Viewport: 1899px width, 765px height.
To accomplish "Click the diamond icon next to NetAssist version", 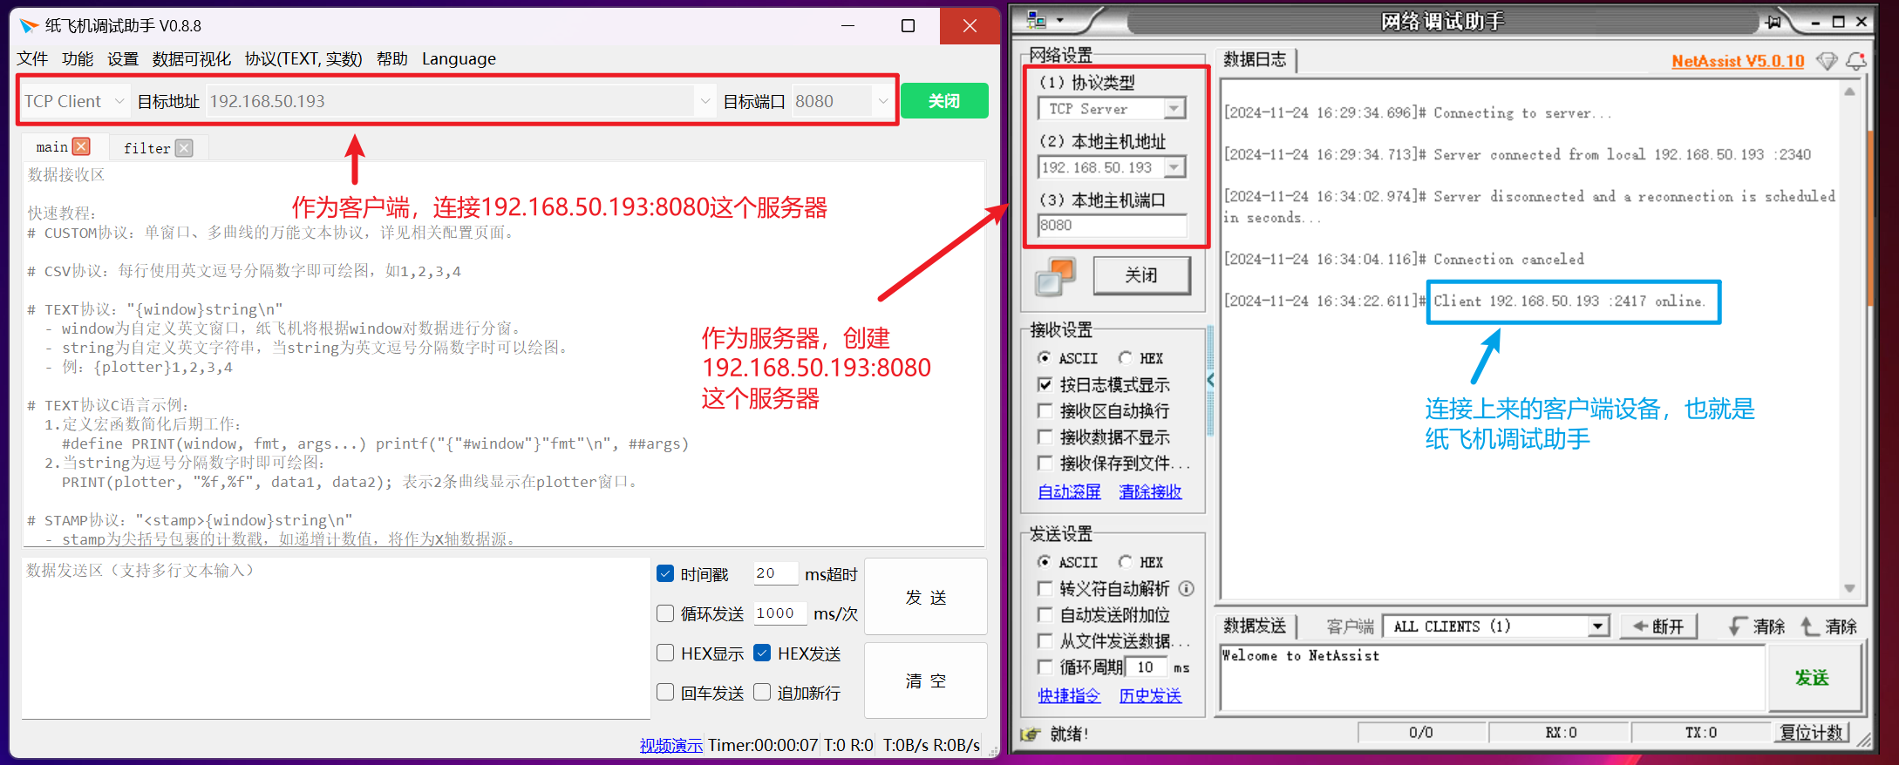I will [x=1826, y=61].
